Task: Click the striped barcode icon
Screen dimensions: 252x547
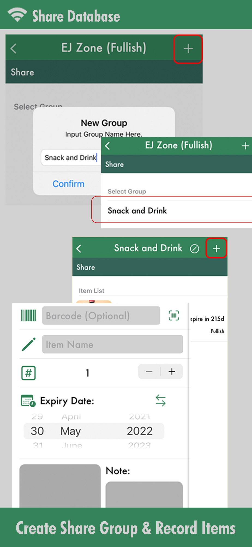Action: 29,315
